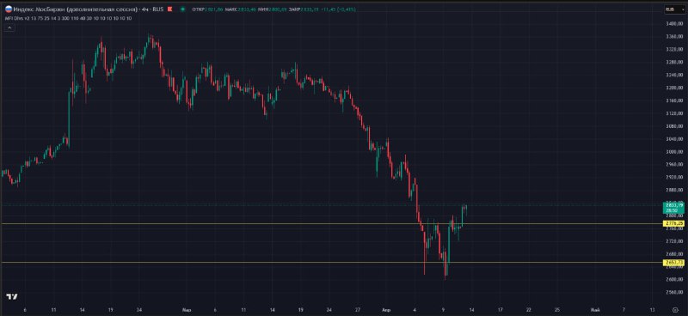Click the 2 560,00 price scale label
This screenshot has height=316, width=688.
[674, 292]
